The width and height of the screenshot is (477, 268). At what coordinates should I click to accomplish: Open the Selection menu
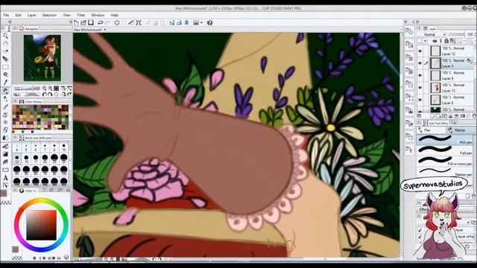tap(49, 15)
